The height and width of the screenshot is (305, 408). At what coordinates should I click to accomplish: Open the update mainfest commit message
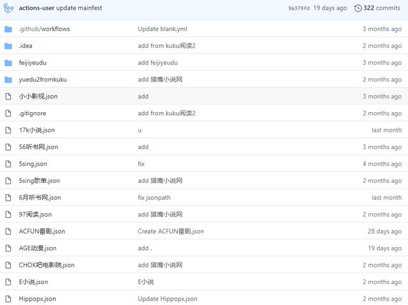(x=79, y=8)
